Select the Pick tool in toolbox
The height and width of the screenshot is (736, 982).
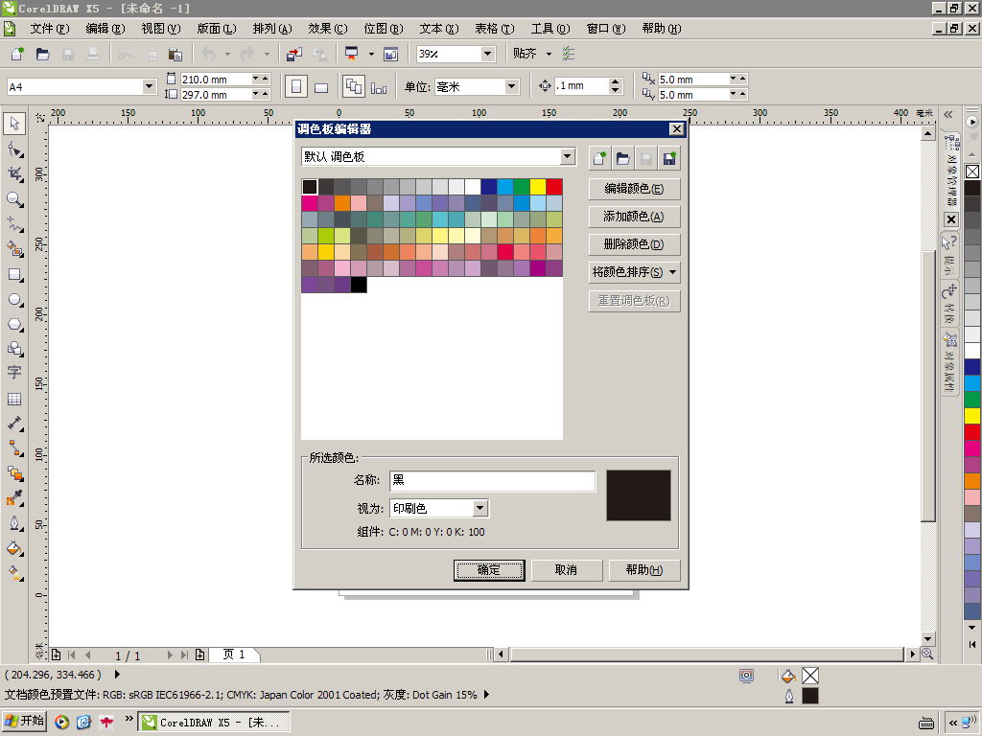tap(14, 124)
